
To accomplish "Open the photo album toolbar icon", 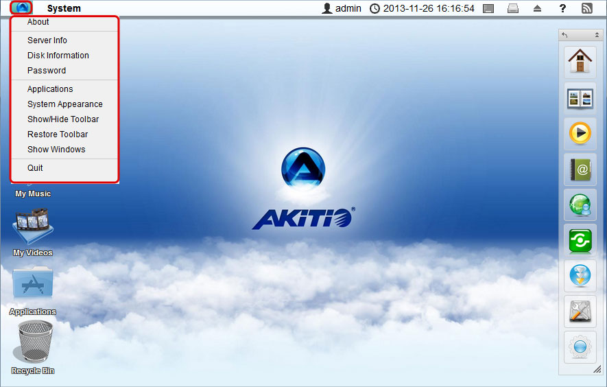I will 580,98.
